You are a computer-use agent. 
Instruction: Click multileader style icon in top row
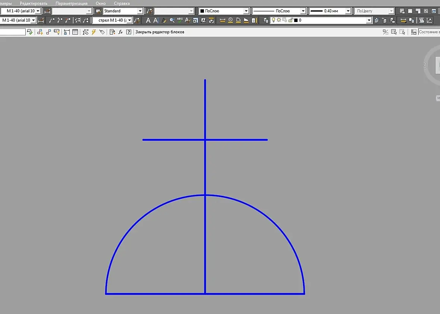[x=150, y=11]
